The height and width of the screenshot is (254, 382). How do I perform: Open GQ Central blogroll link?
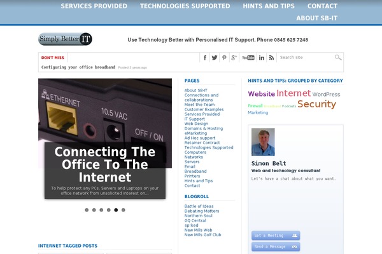pyautogui.click(x=195, y=220)
